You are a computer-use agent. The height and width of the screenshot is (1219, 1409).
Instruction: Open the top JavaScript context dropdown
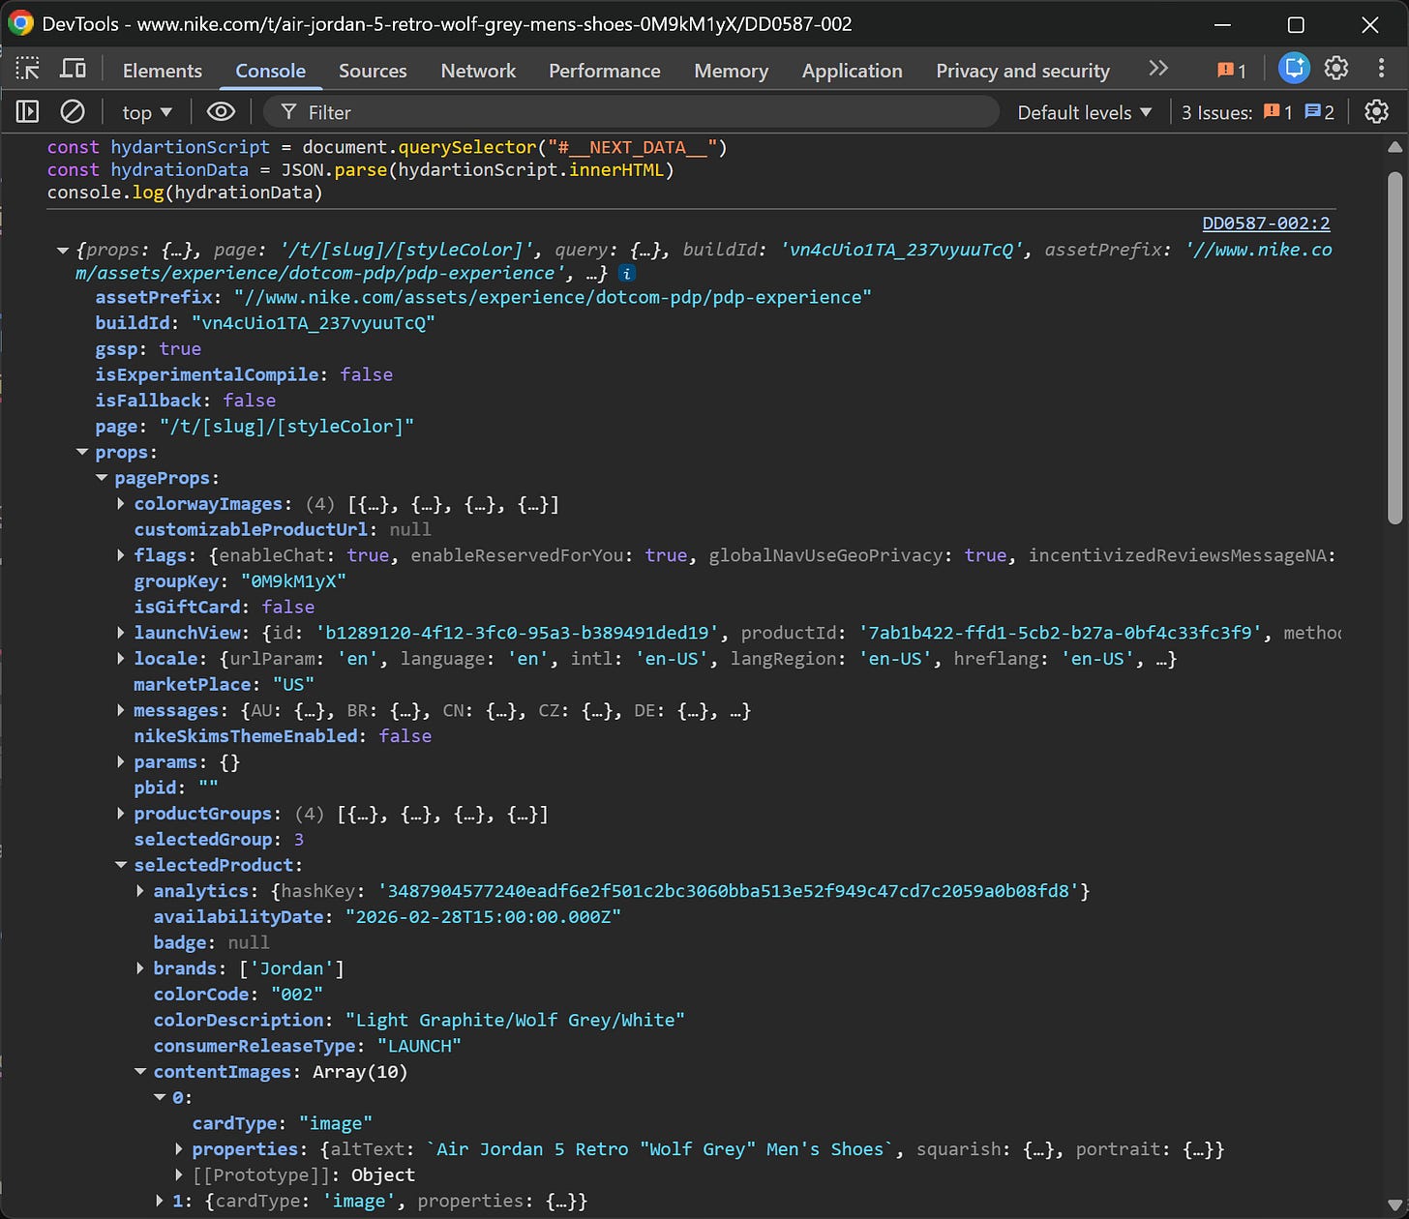(x=147, y=112)
